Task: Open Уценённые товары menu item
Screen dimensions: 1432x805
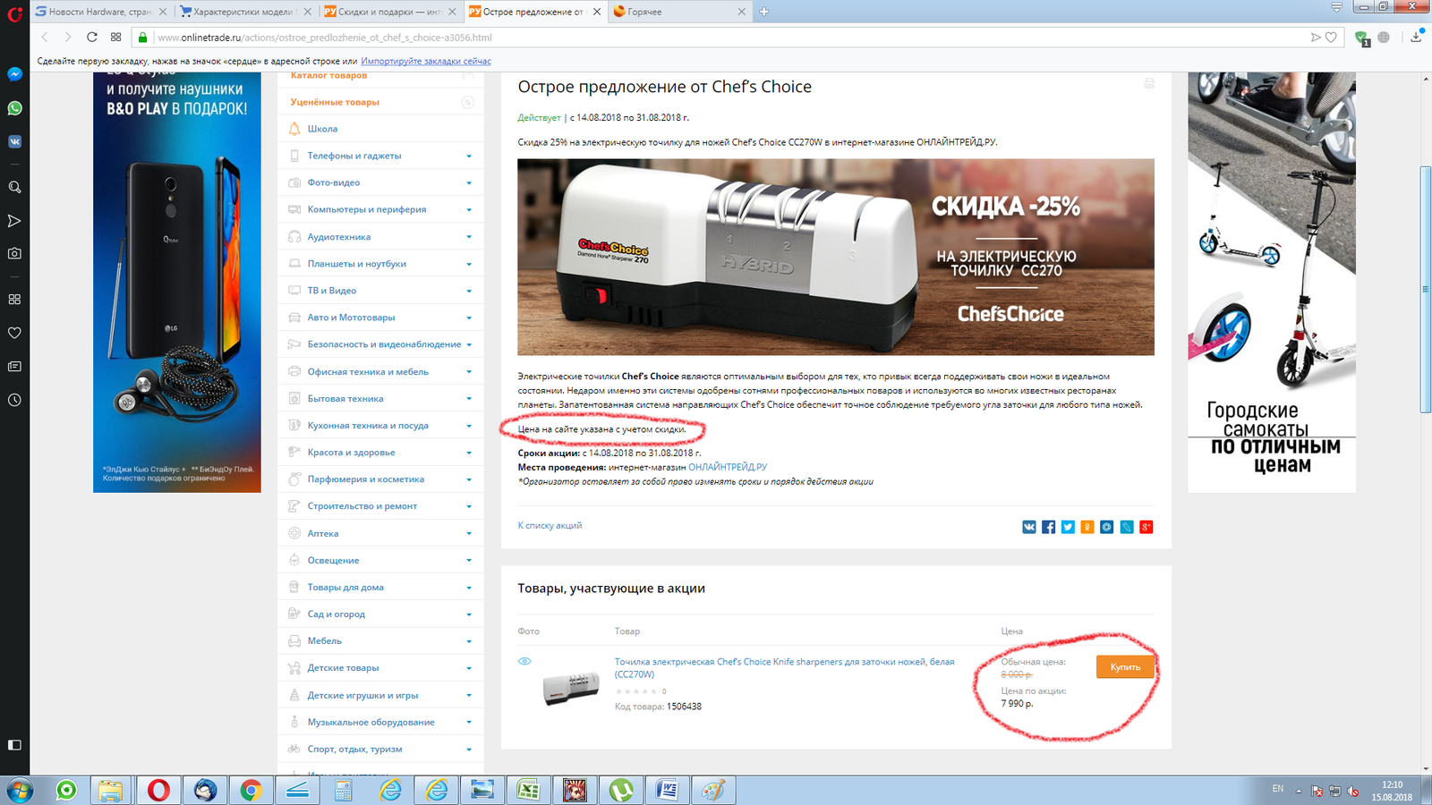Action: [335, 102]
